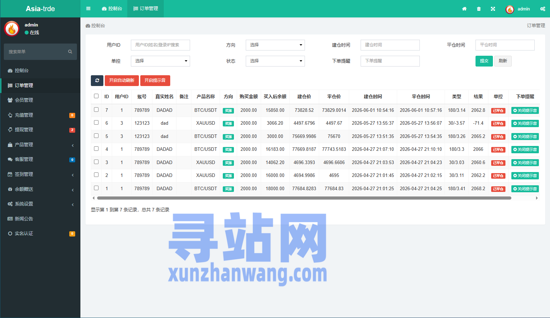This screenshot has width=550, height=318.
Task: Check the row checkbox for order ID 4
Action: click(x=96, y=149)
